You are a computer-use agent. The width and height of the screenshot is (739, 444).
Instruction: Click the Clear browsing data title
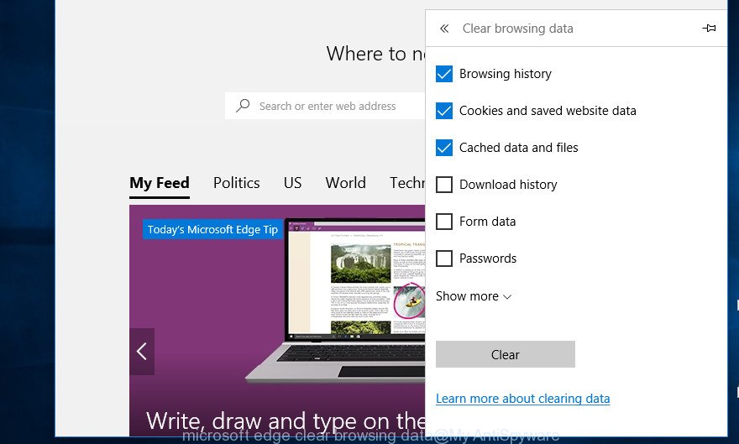tap(517, 29)
